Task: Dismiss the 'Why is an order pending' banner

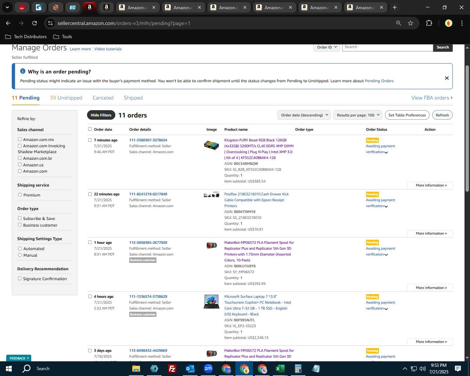Action: point(446,78)
